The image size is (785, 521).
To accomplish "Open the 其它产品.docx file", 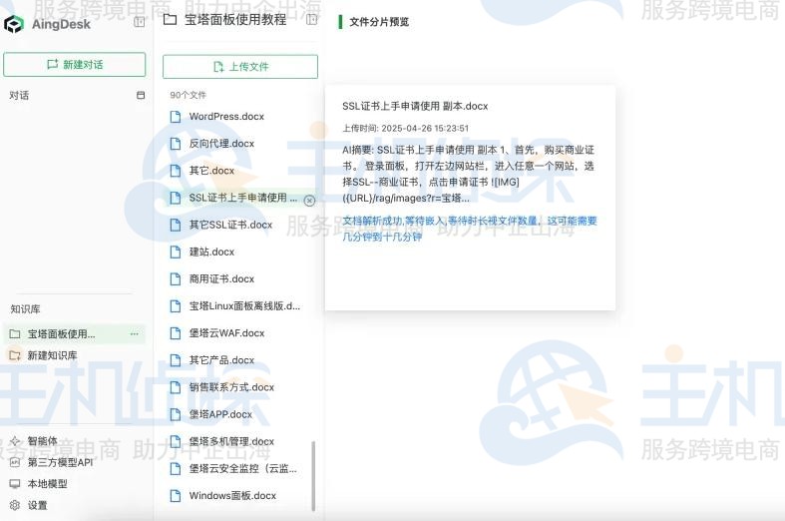I will (221, 359).
